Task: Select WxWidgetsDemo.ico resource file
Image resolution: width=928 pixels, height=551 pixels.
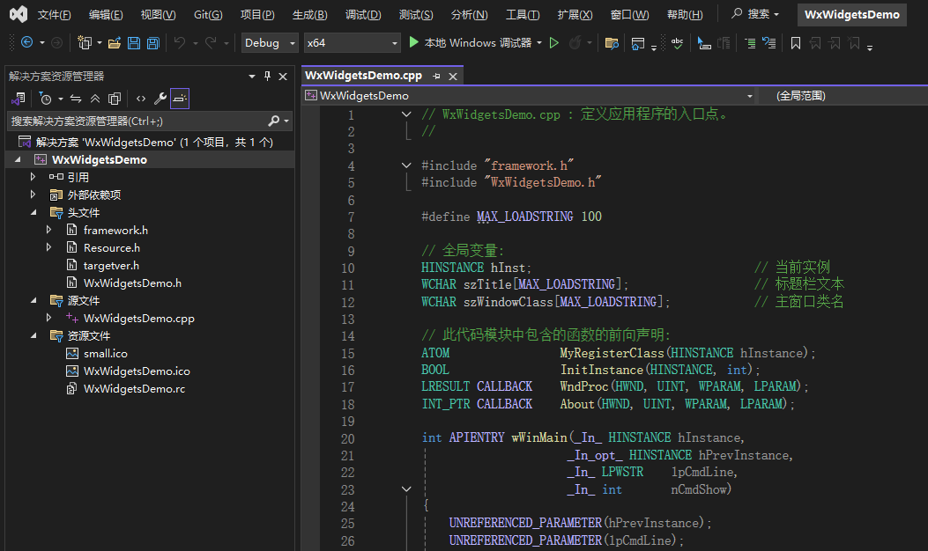Action: point(137,371)
